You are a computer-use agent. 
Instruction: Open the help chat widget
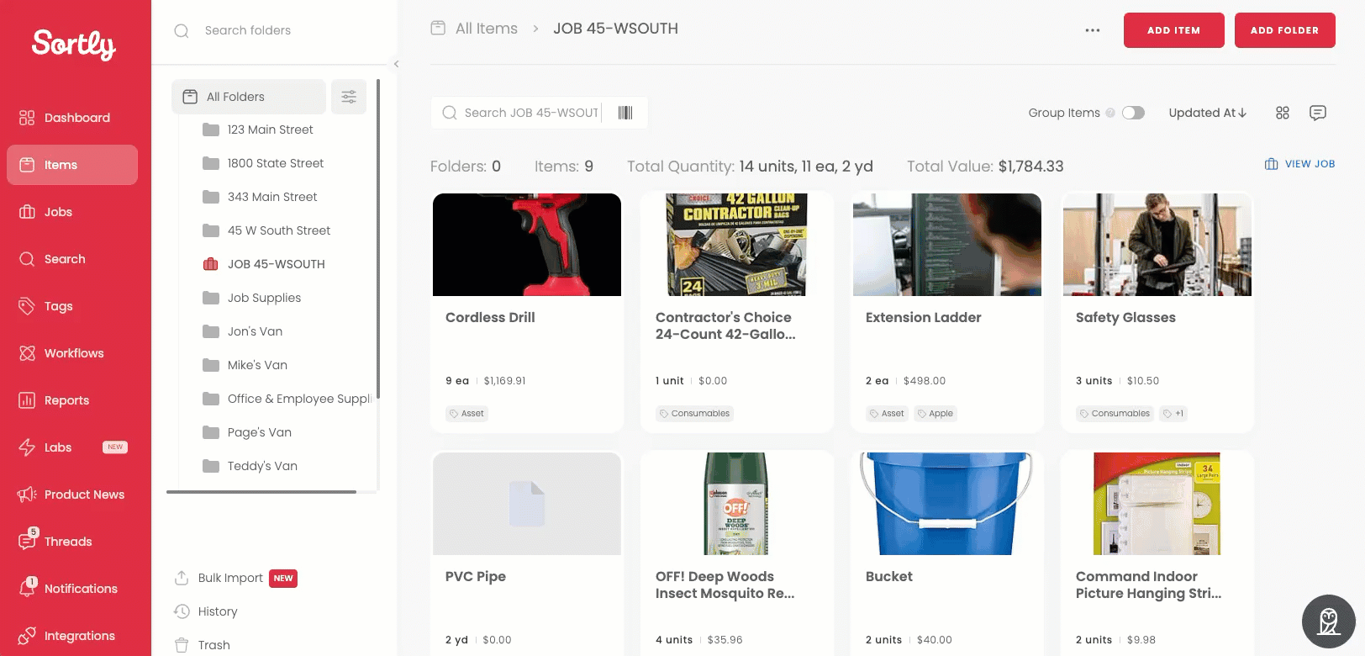tap(1329, 622)
